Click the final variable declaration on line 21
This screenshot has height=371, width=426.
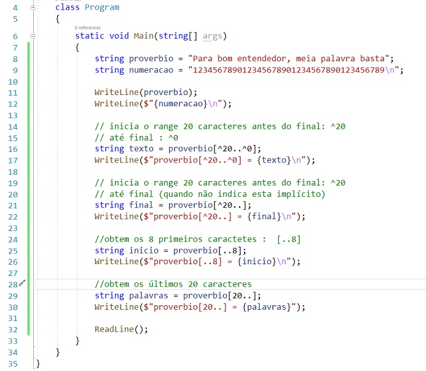(141, 205)
